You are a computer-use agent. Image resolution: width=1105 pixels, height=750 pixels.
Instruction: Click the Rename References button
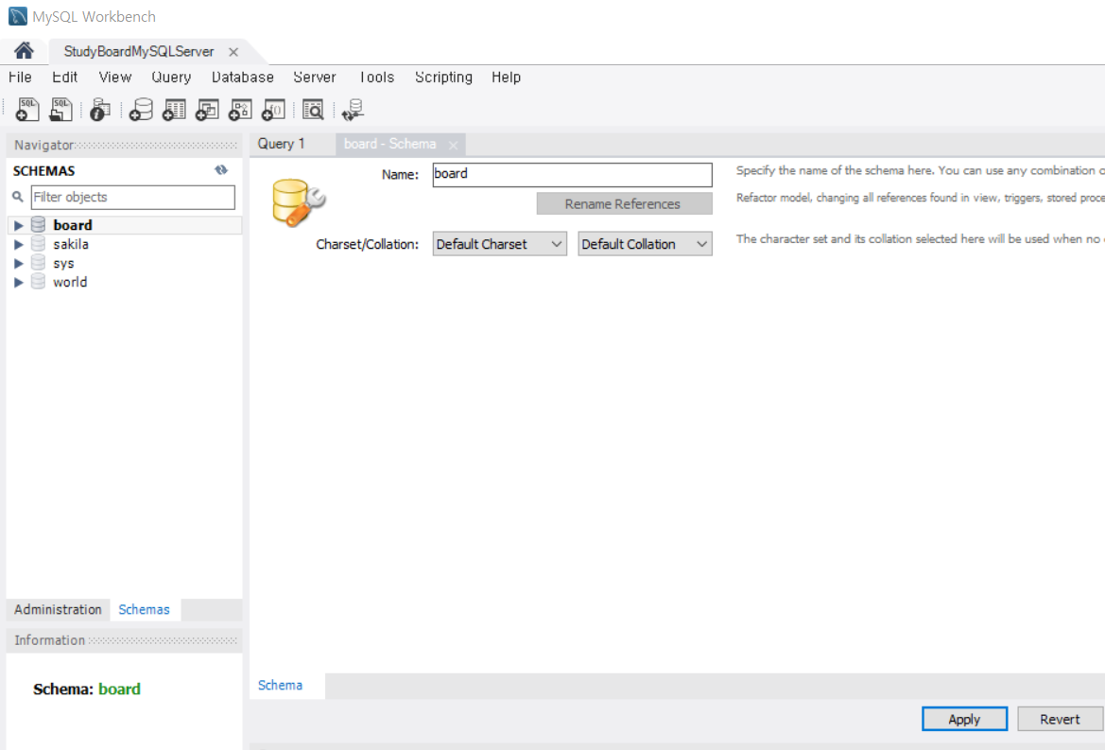tap(625, 203)
